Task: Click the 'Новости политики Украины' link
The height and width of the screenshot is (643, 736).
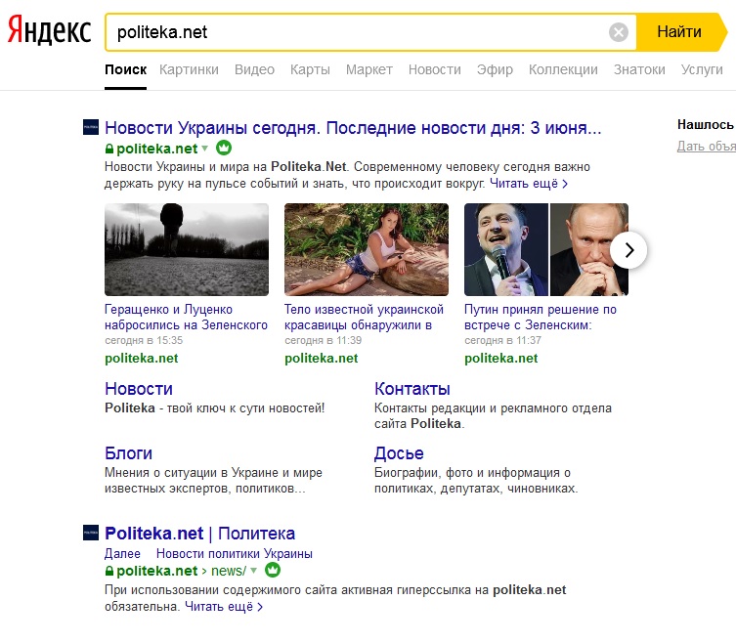Action: pyautogui.click(x=235, y=554)
